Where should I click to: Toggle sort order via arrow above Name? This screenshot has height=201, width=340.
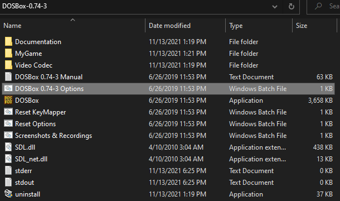pyautogui.click(x=72, y=20)
